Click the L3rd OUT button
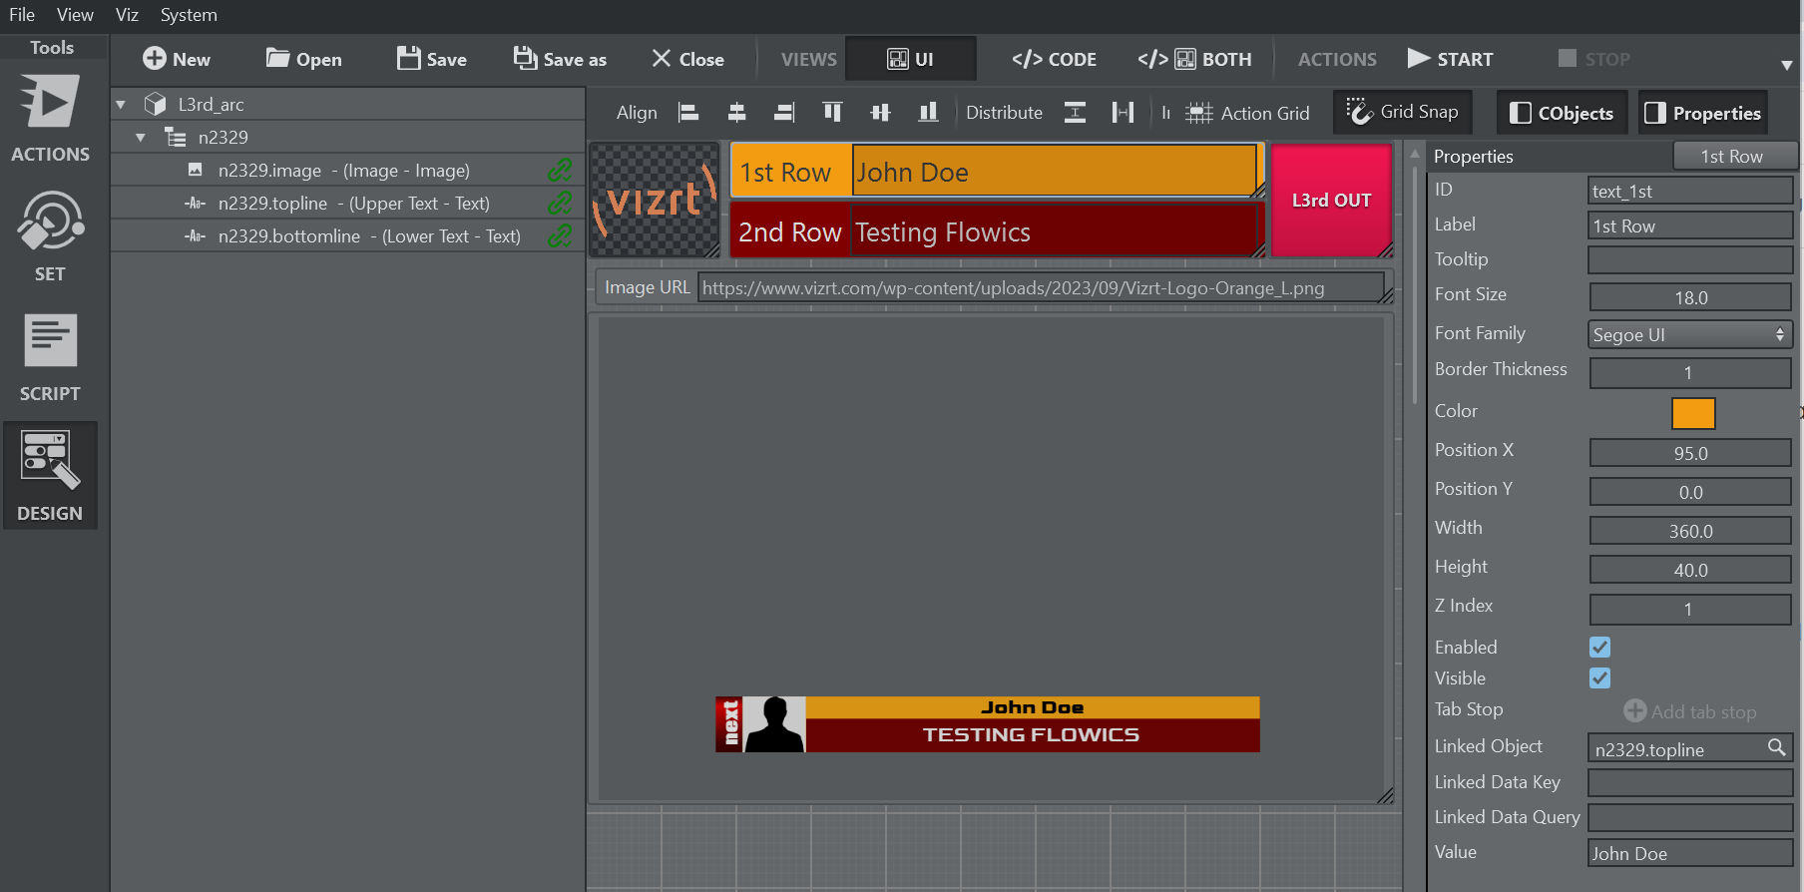1804x892 pixels. 1331,201
